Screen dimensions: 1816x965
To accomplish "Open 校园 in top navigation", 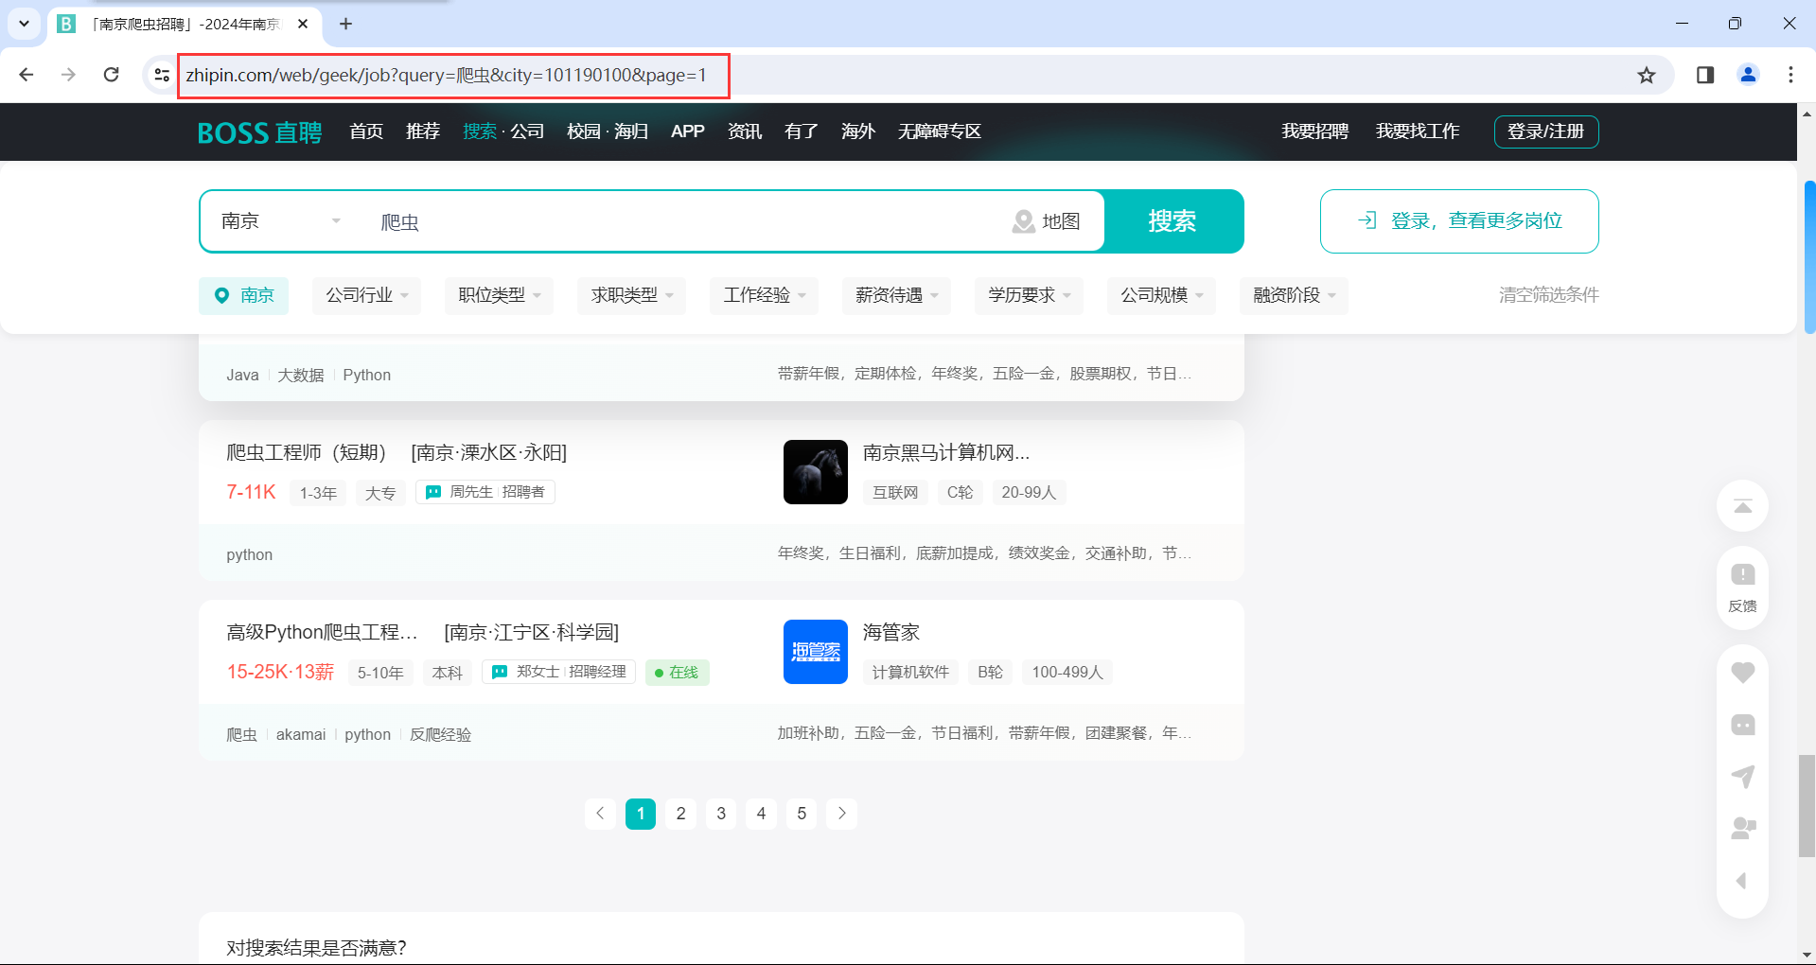I will pos(584,132).
